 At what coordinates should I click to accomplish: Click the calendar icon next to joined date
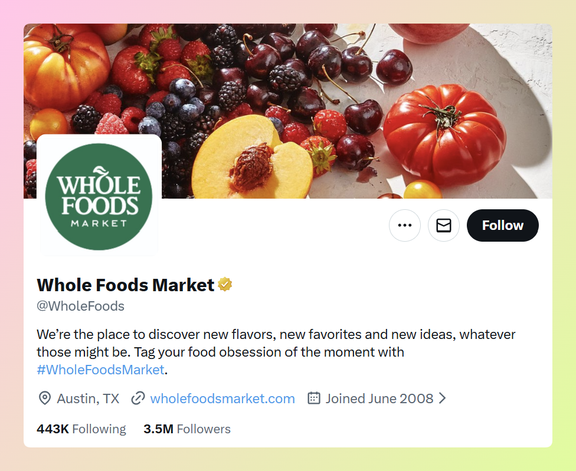315,398
